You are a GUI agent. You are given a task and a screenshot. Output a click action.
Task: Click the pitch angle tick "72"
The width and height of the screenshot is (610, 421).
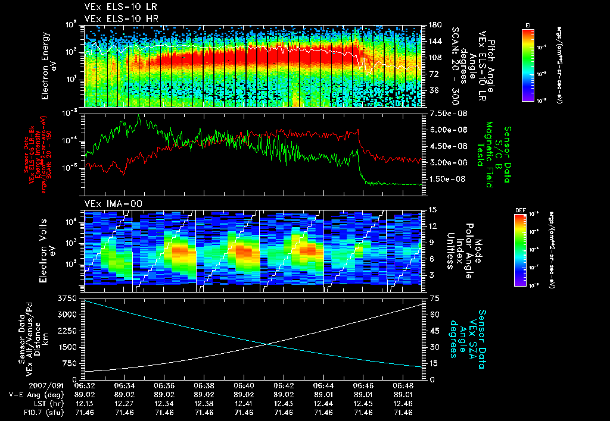point(433,74)
